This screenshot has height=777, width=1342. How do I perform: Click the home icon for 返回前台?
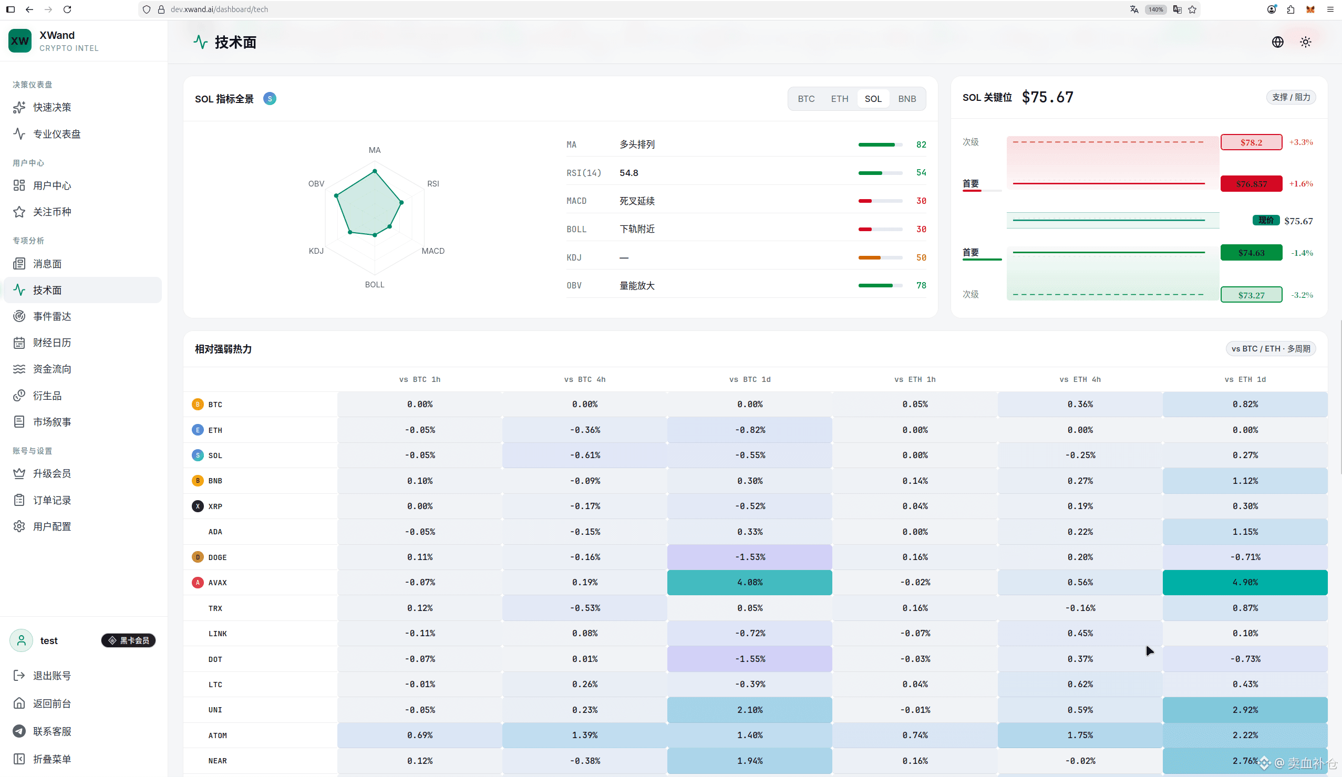[x=19, y=703]
